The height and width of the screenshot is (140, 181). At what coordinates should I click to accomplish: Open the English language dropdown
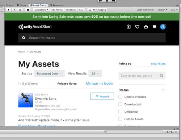click(163, 10)
